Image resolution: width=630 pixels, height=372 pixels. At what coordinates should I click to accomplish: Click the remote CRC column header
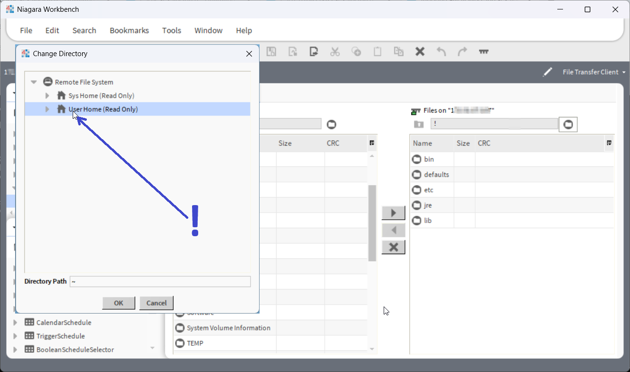pyautogui.click(x=540, y=143)
